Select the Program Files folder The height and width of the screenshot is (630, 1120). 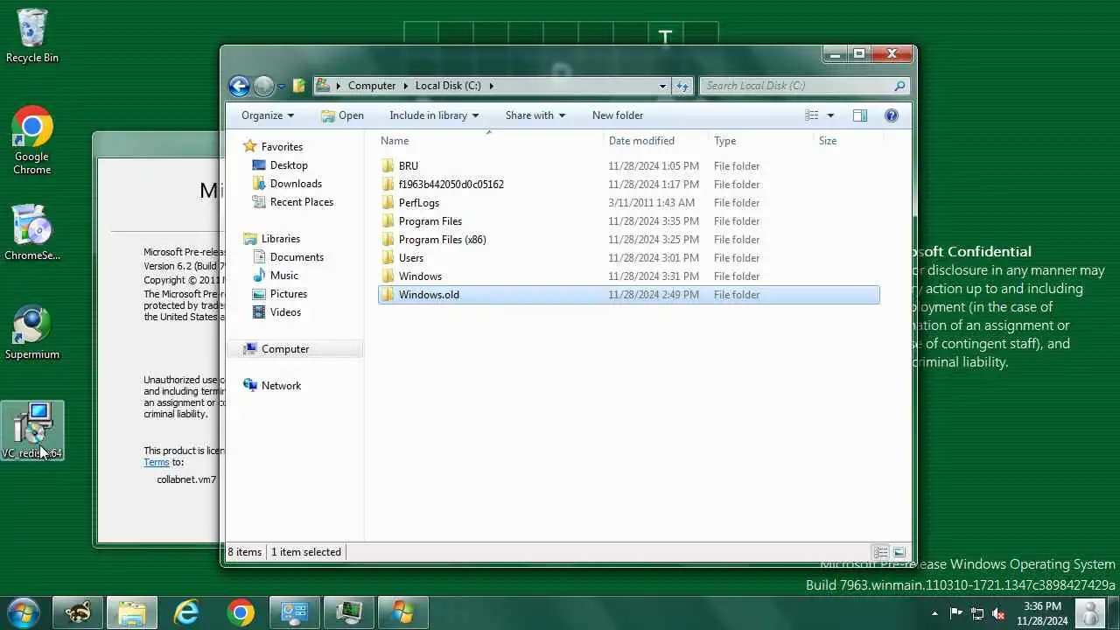click(628, 221)
